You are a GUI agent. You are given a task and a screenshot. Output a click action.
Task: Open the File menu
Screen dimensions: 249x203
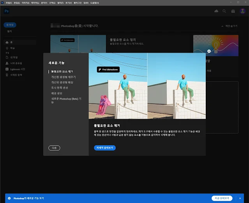point(9,3)
